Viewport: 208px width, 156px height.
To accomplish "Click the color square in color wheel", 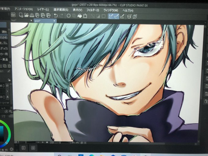I will click(x=2, y=134).
